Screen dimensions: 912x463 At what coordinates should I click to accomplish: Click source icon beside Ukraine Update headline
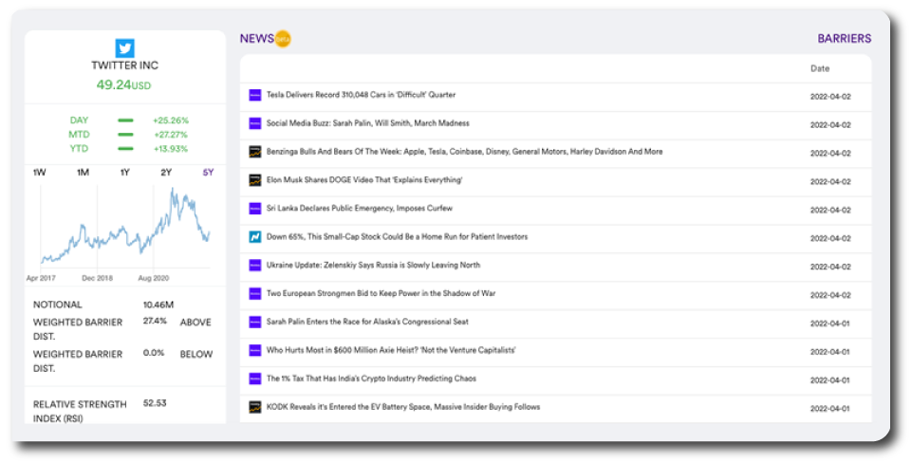click(x=254, y=266)
